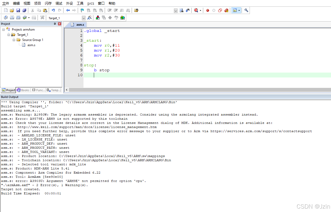The height and width of the screenshot is (212, 331).
Task: Click the editor horizontal scrollbar
Action: coord(200,90)
